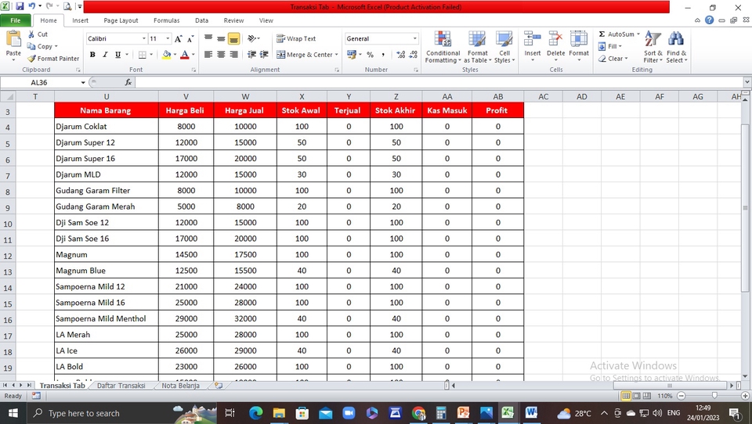The height and width of the screenshot is (424, 752).
Task: Select column header U
Action: tap(107, 97)
